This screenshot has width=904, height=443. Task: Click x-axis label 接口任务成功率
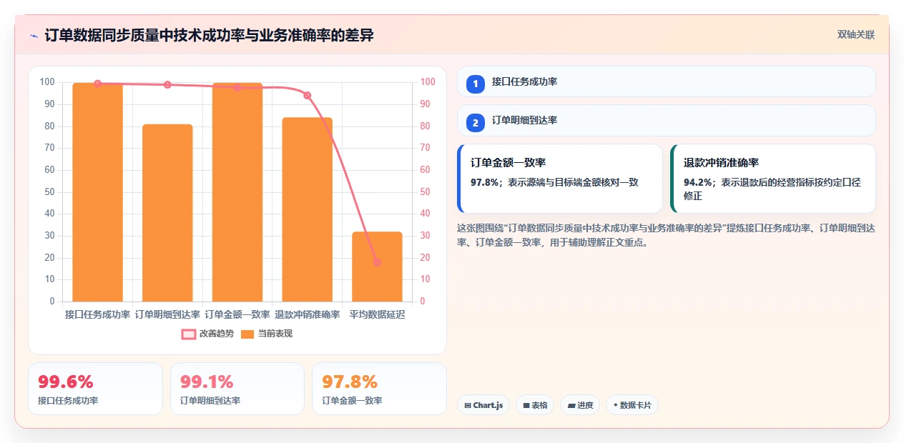[97, 314]
